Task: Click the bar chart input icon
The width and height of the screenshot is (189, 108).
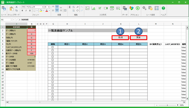Action: tap(94, 8)
